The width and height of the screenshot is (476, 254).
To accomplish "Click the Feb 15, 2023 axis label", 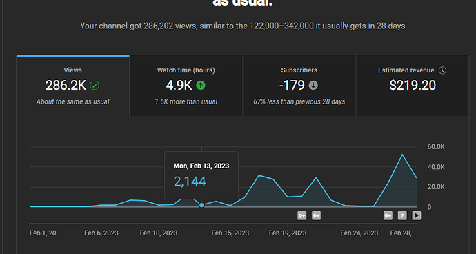I will point(230,233).
